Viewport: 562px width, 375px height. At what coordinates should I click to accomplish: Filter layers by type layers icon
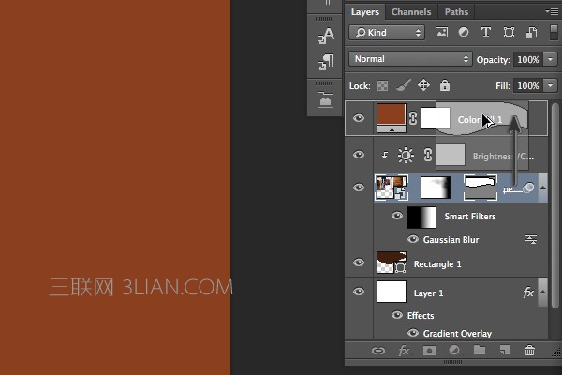point(486,33)
